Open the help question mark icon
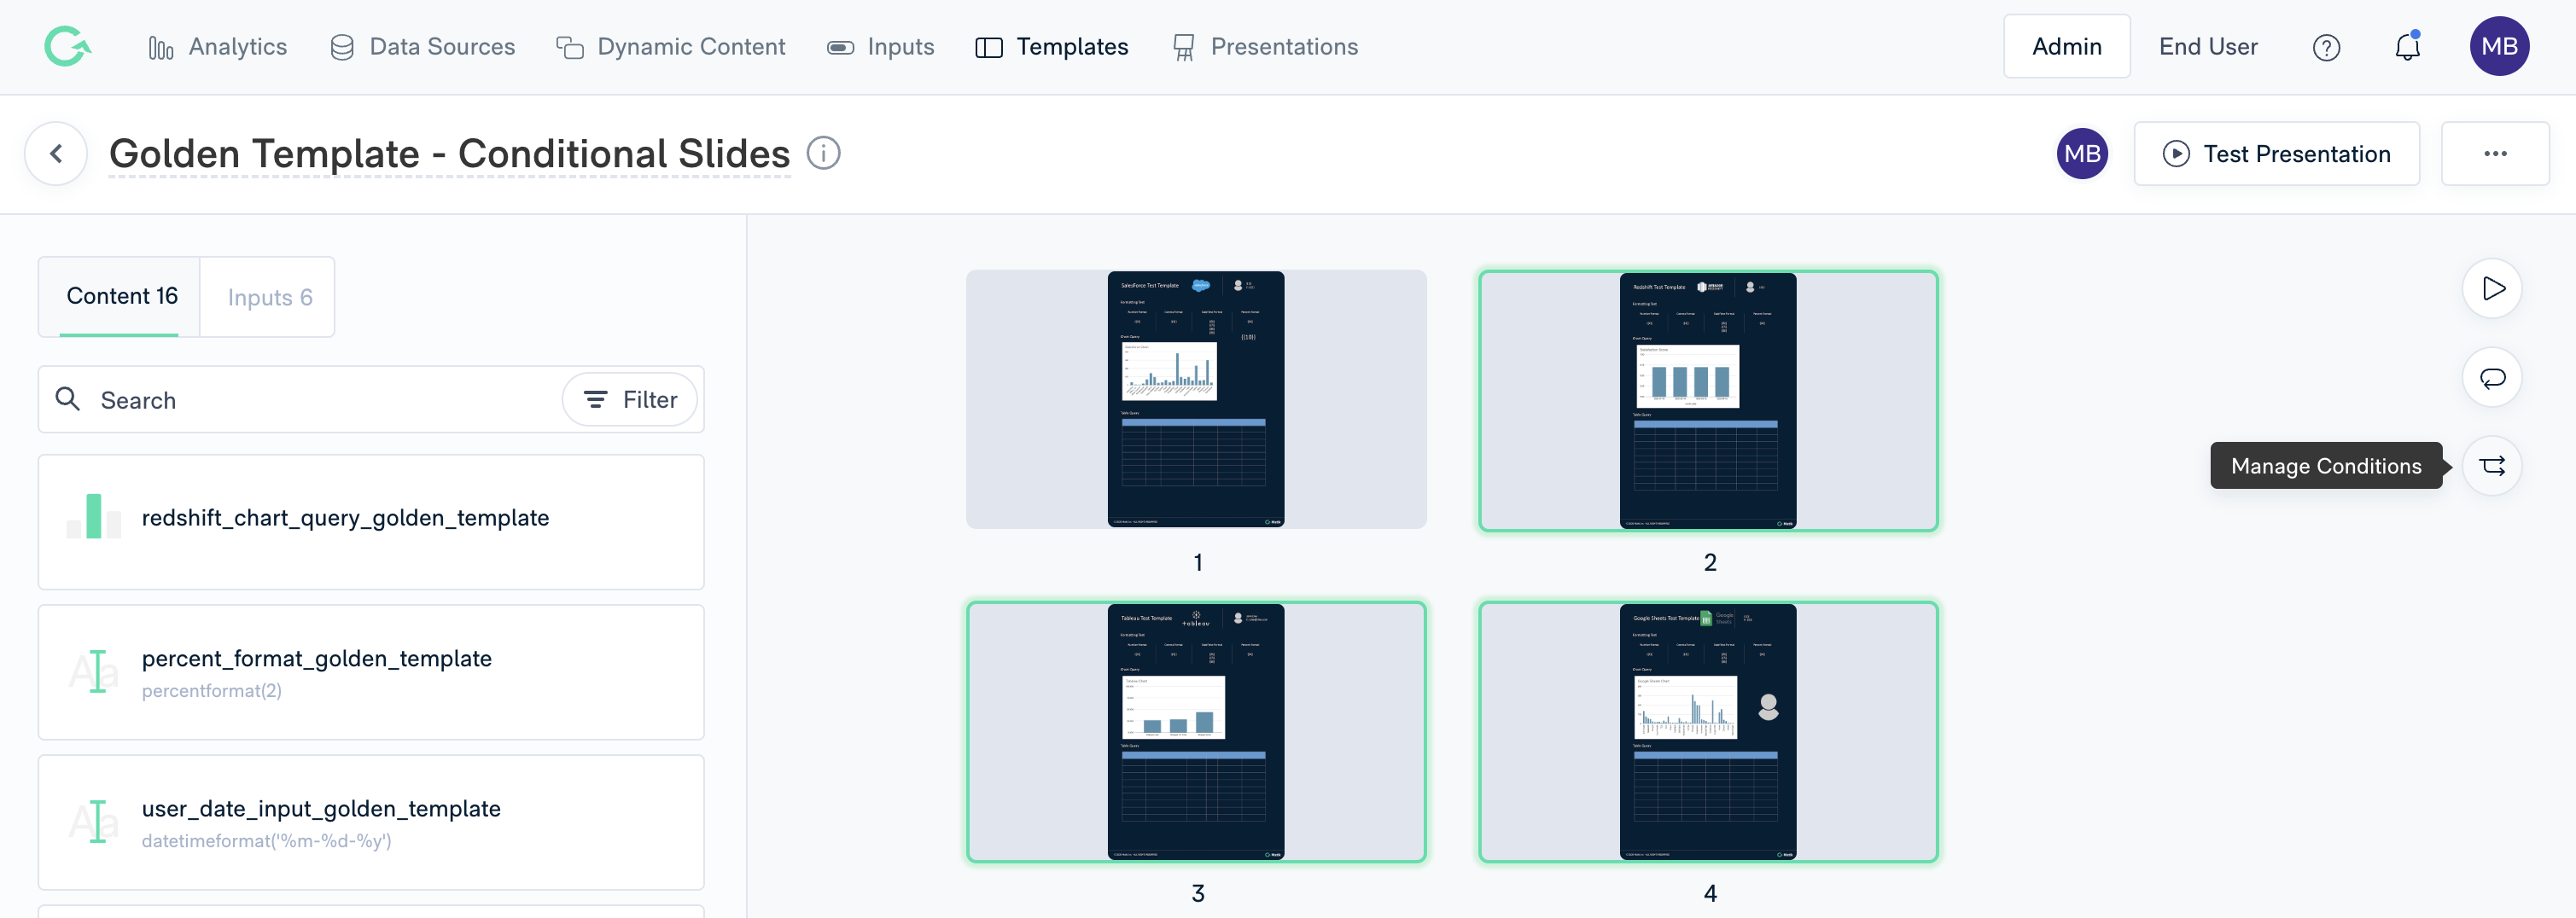The image size is (2576, 918). click(x=2326, y=47)
